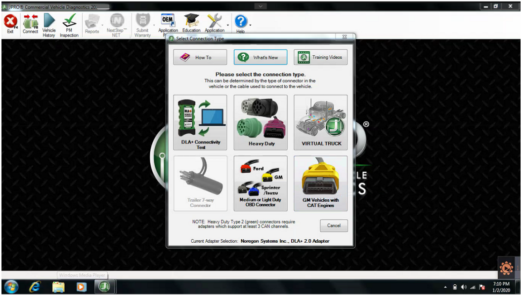Viewport: 521px width, 295px height.
Task: Expand the Application tools dropdown arrow
Action: point(228,25)
